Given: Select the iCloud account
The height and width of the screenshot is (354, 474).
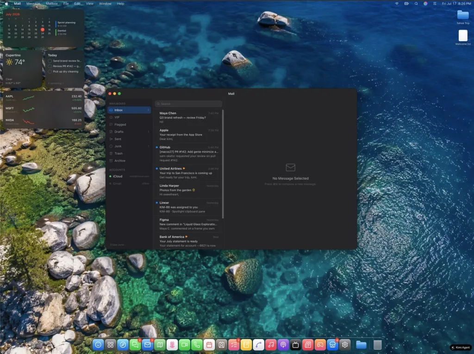Looking at the screenshot, I should 129,176.
